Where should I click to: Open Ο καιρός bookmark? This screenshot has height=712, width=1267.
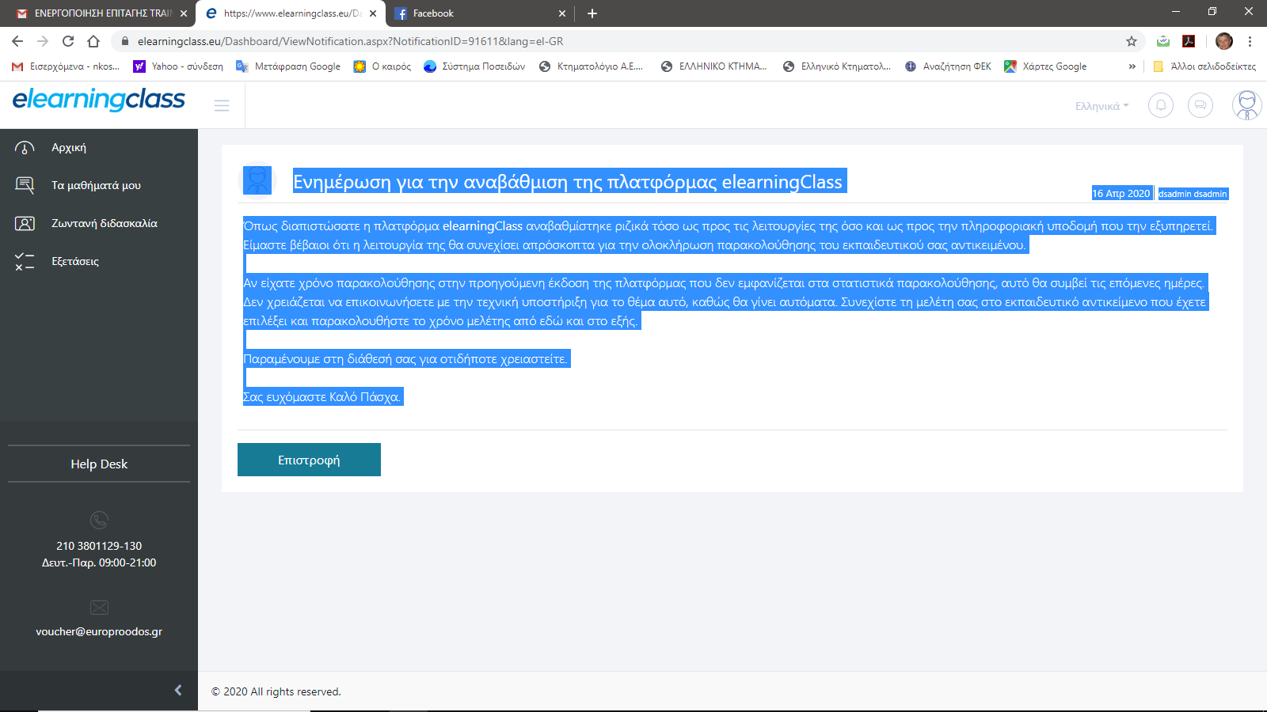(x=382, y=66)
